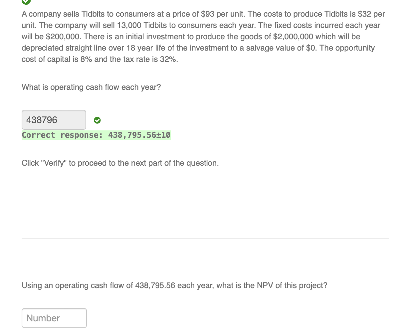Click the green shield checkmark above the problem
The image size is (396, 336).
[x=26, y=2]
